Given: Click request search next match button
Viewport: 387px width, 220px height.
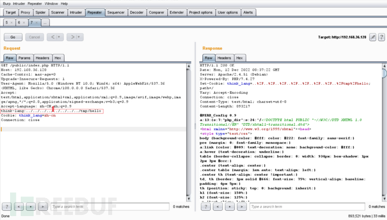Looking at the screenshot, I should point(43,207).
